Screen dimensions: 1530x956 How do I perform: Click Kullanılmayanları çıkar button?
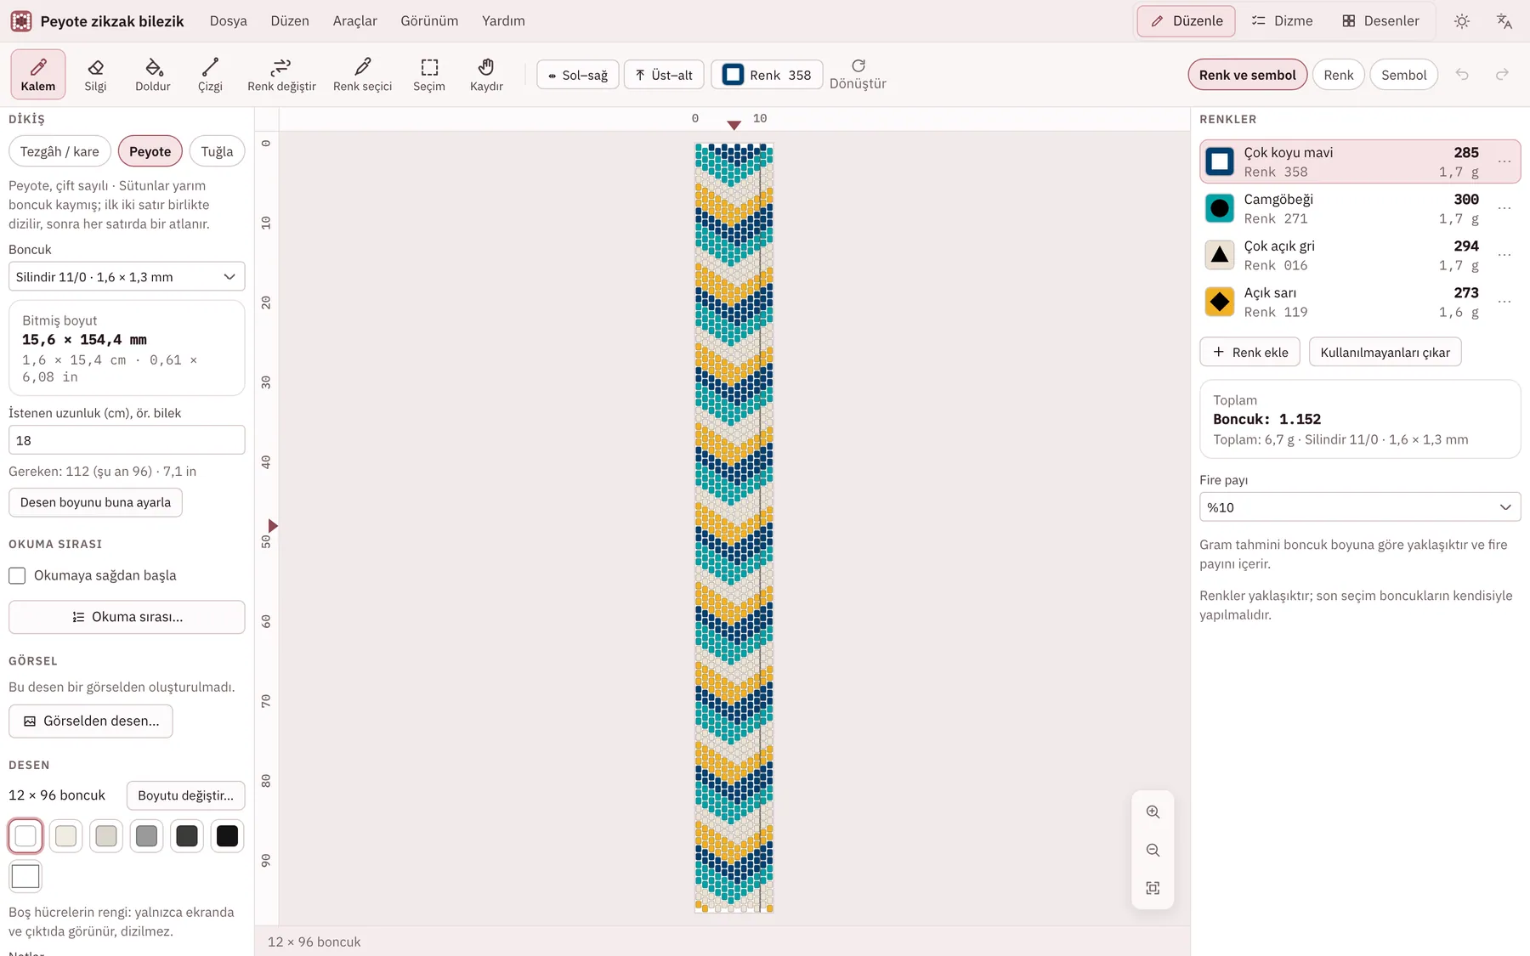tap(1385, 352)
